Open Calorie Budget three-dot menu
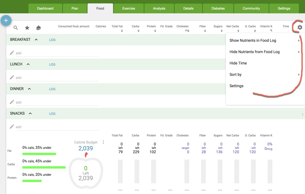This screenshot has width=305, height=194. click(x=103, y=142)
